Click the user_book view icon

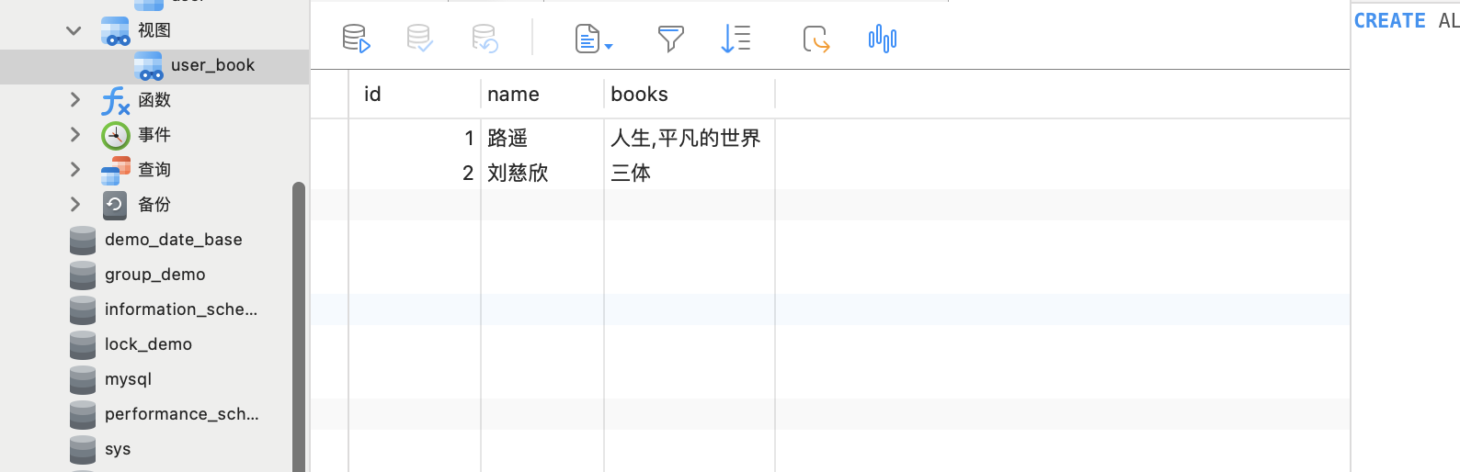point(148,65)
